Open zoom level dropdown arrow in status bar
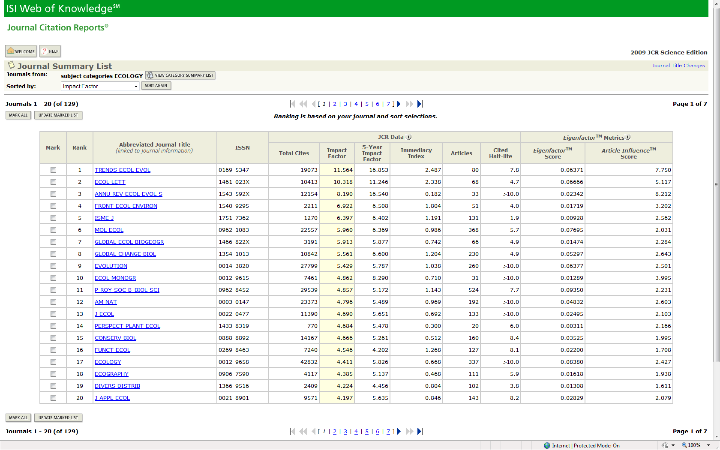The height and width of the screenshot is (450, 720). coord(708,445)
